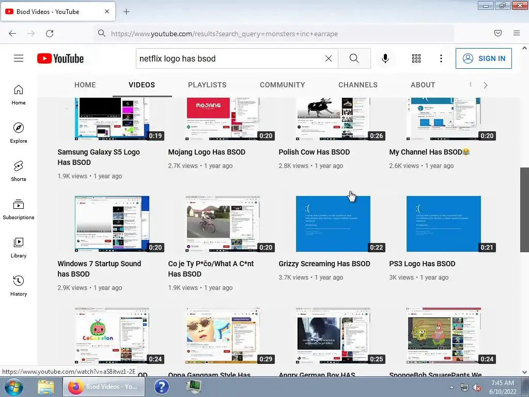Open the three-dot settings menu
This screenshot has height=397, width=529.
(x=441, y=58)
